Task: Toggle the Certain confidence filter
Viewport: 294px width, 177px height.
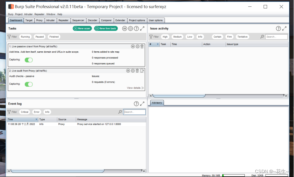Action: click(217, 37)
